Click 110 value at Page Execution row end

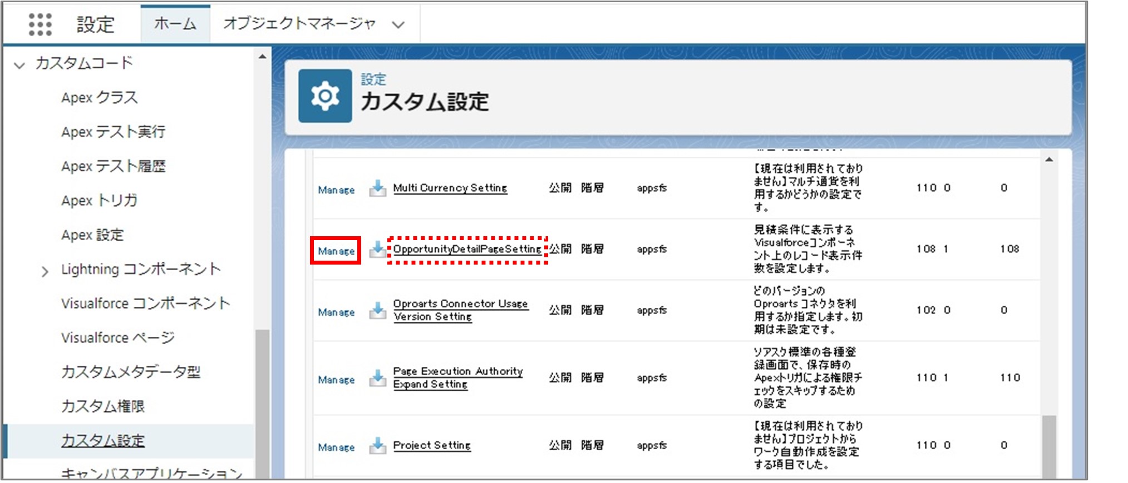[x=1009, y=378]
